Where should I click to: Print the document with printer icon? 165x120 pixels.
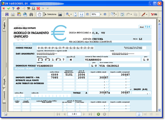click(13, 14)
